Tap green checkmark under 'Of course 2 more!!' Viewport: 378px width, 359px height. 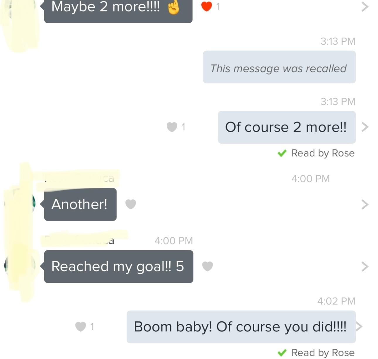pyautogui.click(x=282, y=153)
